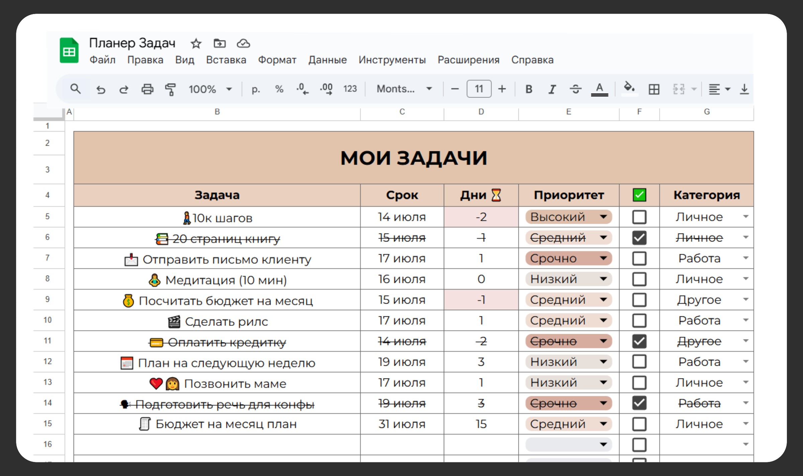Expand the zoom 100% dropdown
This screenshot has width=803, height=476.
(229, 89)
